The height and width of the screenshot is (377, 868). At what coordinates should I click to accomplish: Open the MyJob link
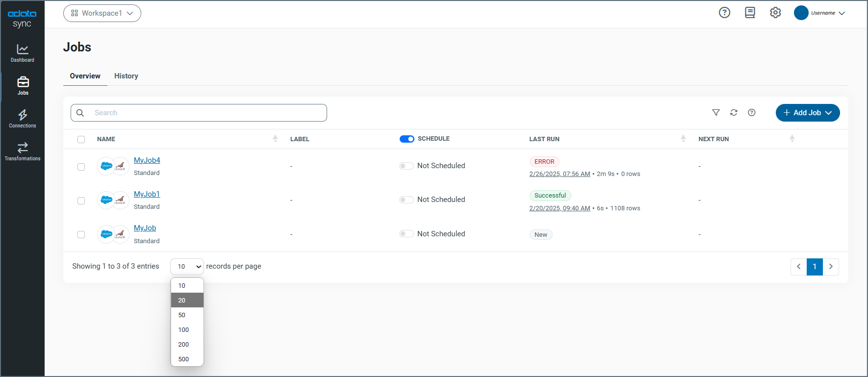(145, 228)
